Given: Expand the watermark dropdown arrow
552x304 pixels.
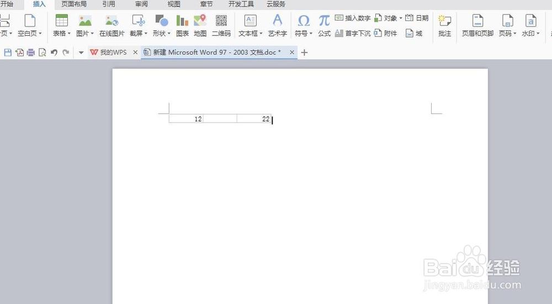Looking at the screenshot, I should click(x=538, y=34).
